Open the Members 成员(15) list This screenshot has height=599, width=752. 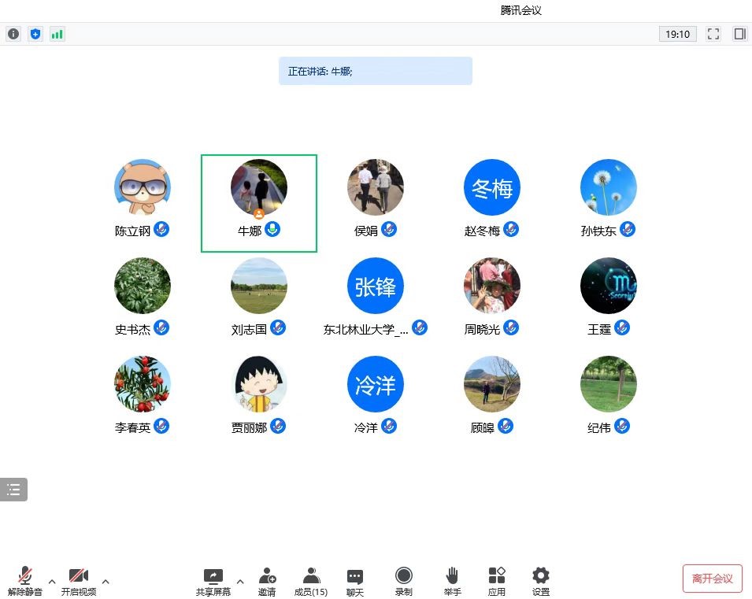(311, 581)
